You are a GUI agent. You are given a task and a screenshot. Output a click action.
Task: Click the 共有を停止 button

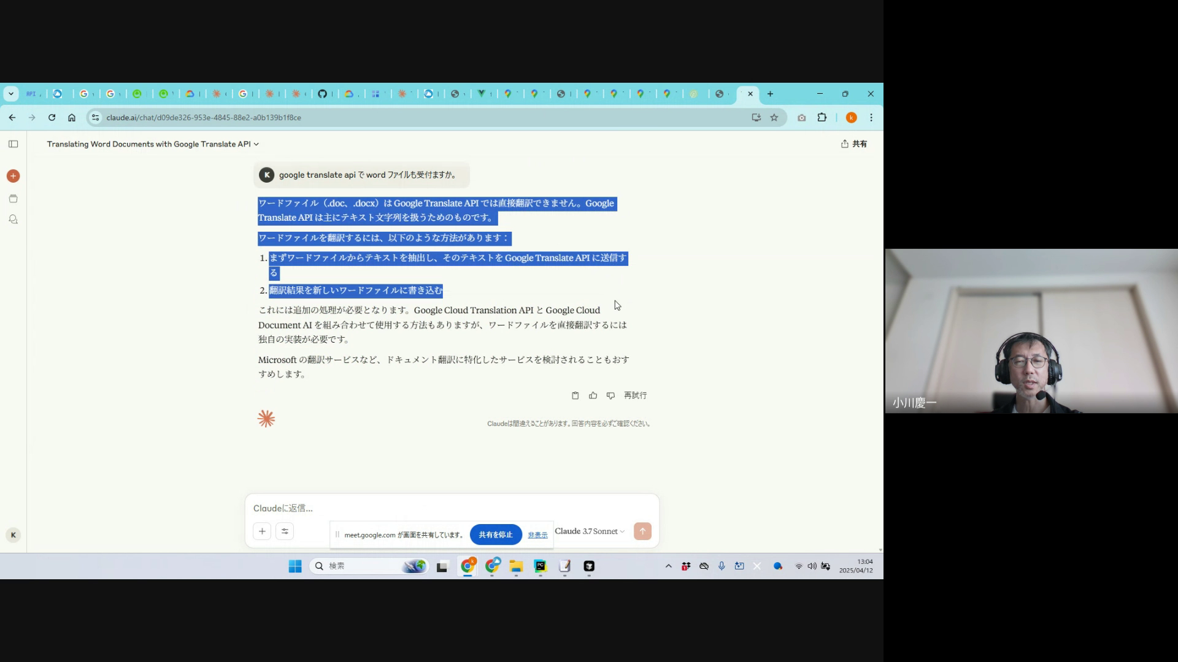(x=495, y=535)
